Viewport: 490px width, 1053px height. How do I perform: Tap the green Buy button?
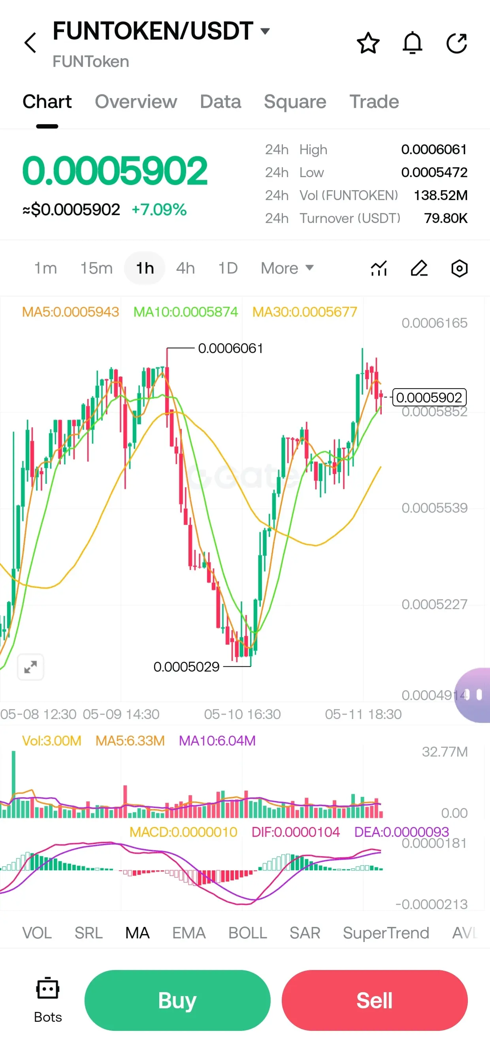(x=177, y=1000)
